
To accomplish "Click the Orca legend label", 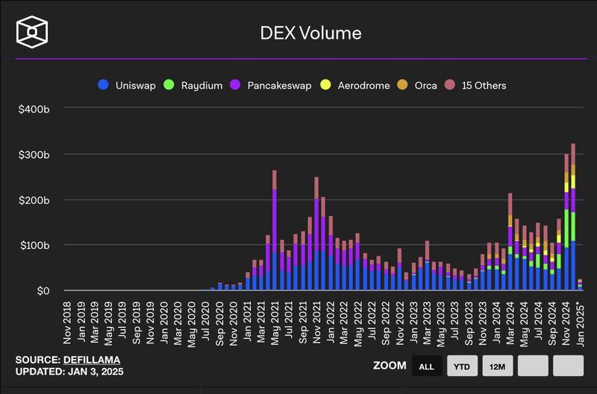I will tap(425, 86).
